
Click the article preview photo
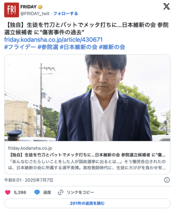click(x=87, y=98)
